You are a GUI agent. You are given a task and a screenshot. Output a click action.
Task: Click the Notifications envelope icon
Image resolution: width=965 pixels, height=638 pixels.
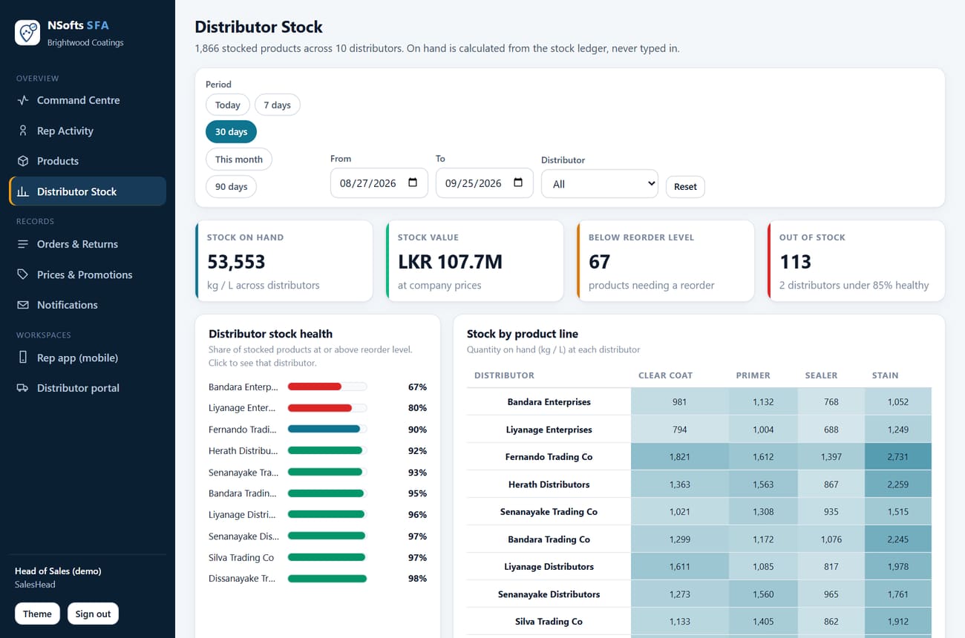tap(23, 305)
